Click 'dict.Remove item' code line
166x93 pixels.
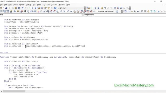(x=23, y=77)
